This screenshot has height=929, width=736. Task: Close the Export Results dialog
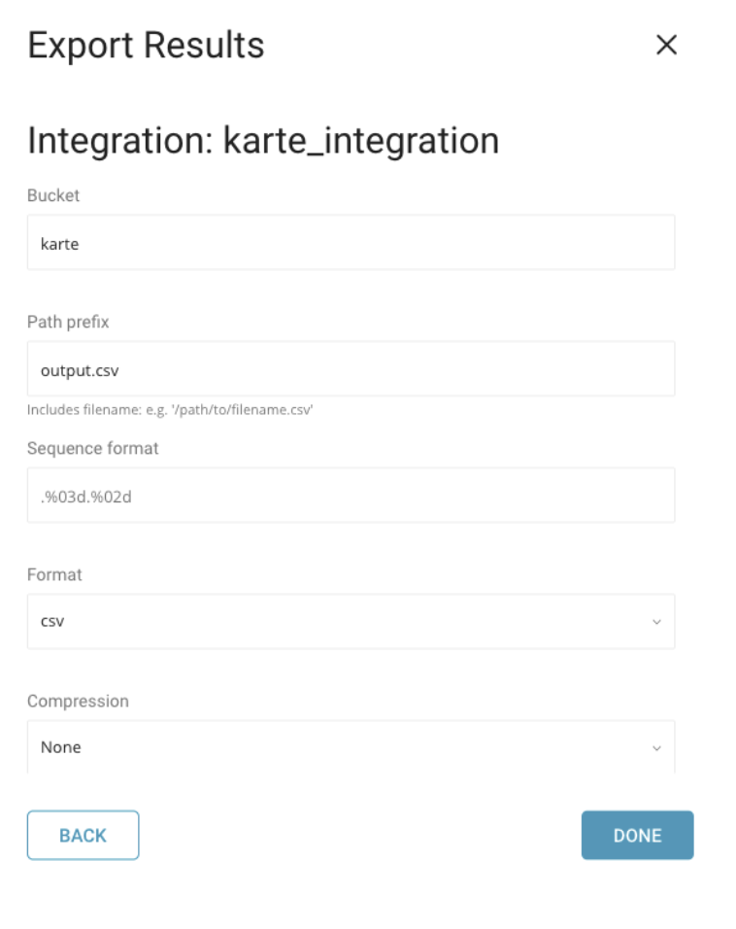click(x=666, y=45)
